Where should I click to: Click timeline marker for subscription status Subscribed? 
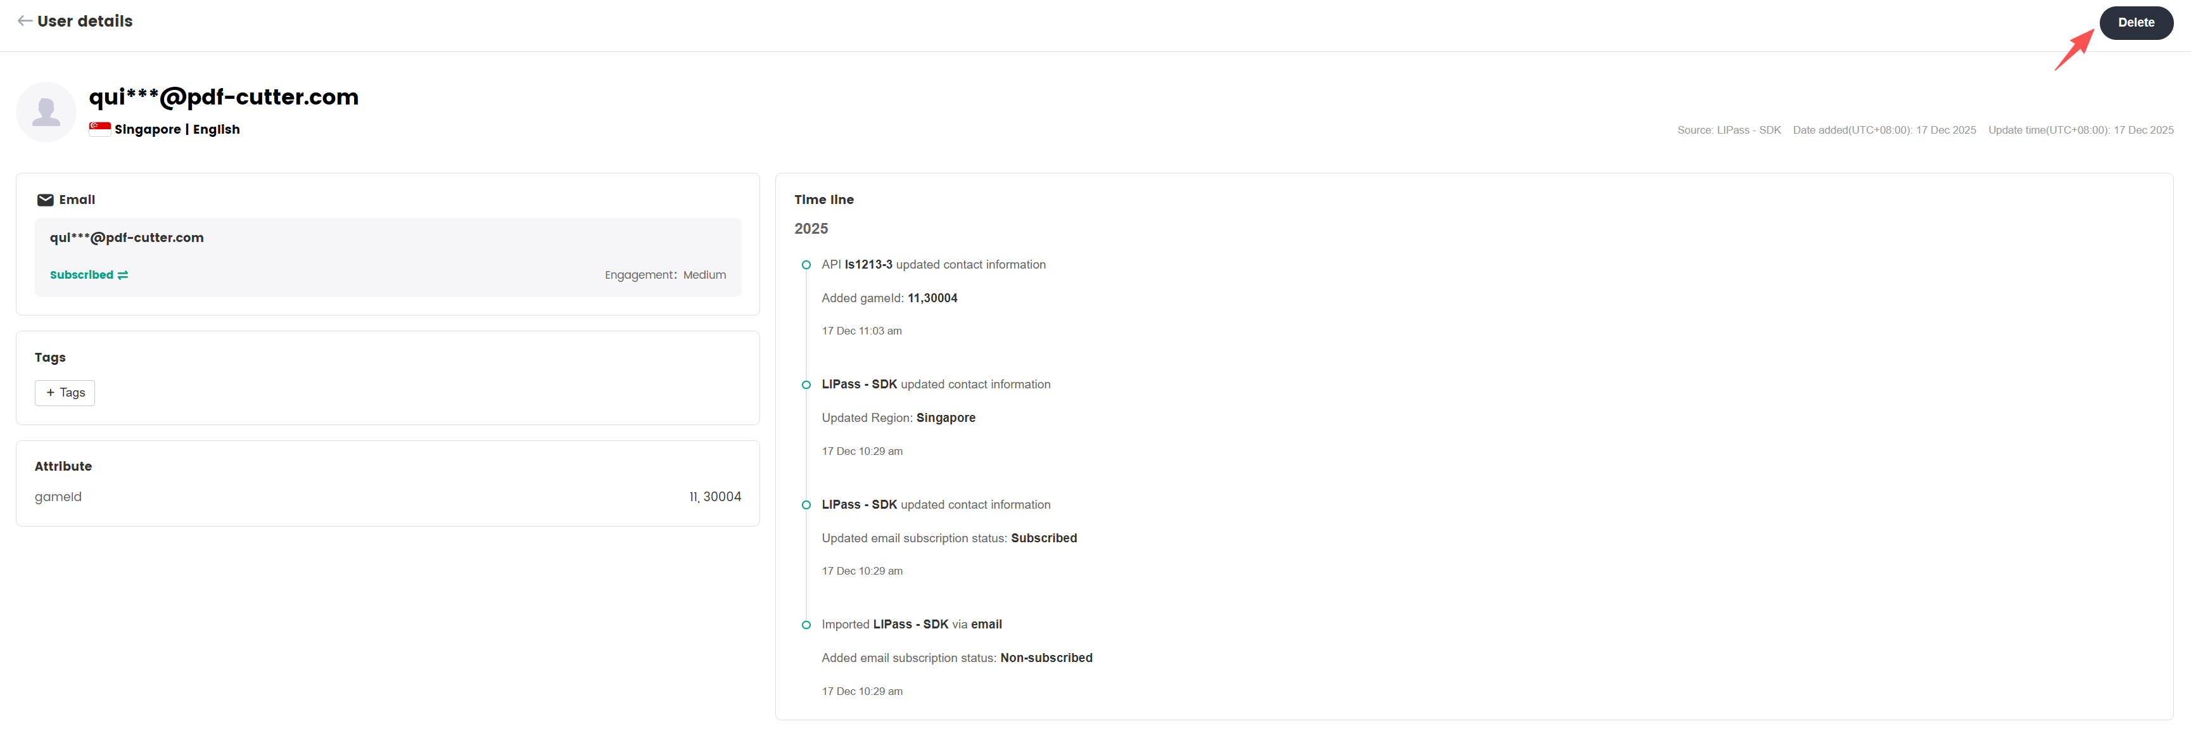pyautogui.click(x=806, y=505)
